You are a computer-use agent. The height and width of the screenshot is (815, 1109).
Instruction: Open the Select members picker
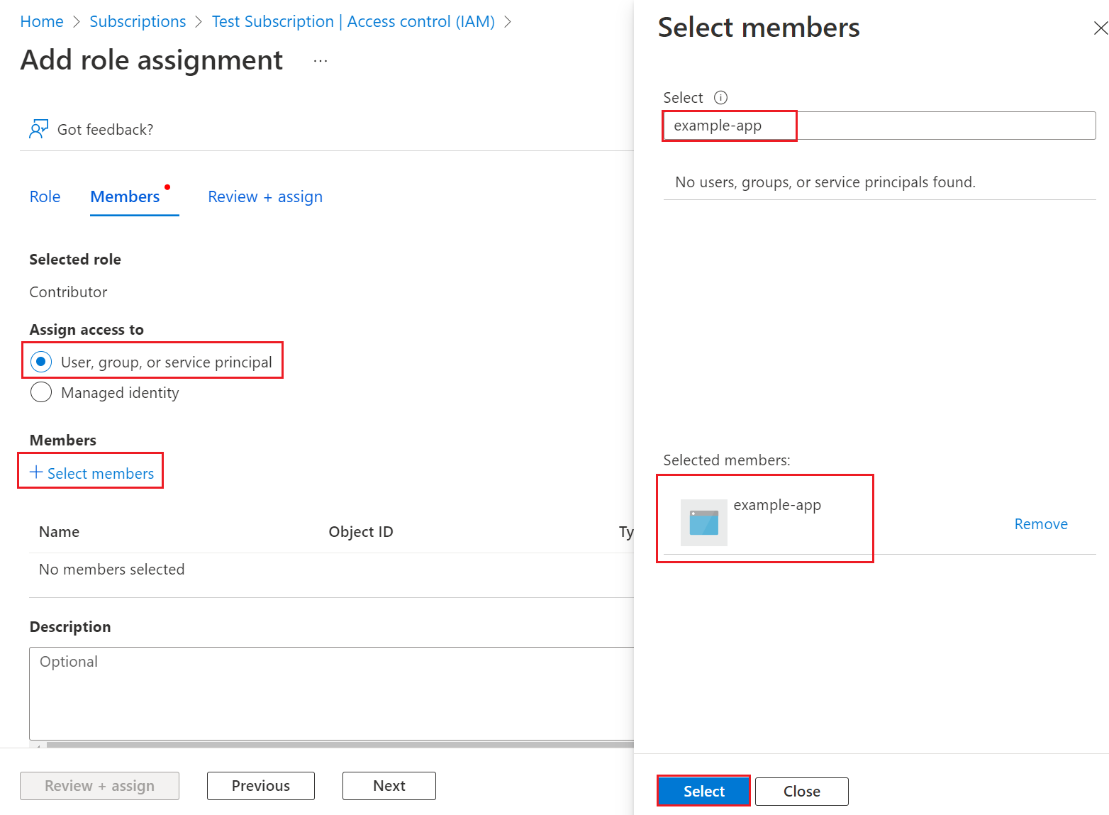[x=91, y=472]
